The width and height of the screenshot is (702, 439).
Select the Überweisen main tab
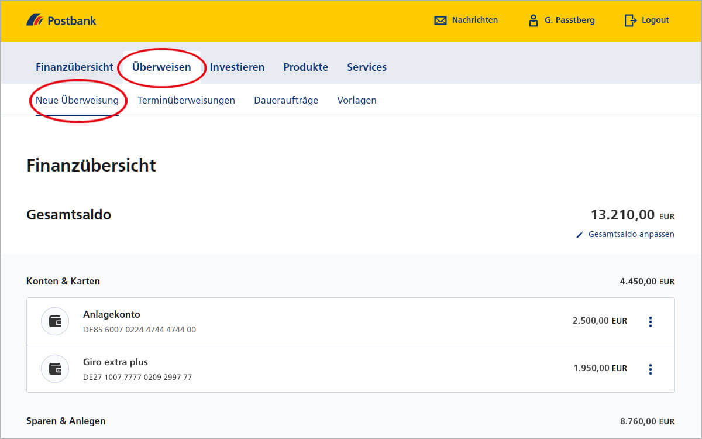point(161,67)
